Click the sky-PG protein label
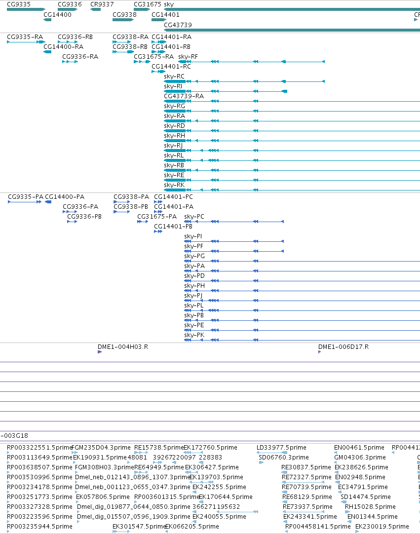The height and width of the screenshot is (534, 420). coord(194,256)
